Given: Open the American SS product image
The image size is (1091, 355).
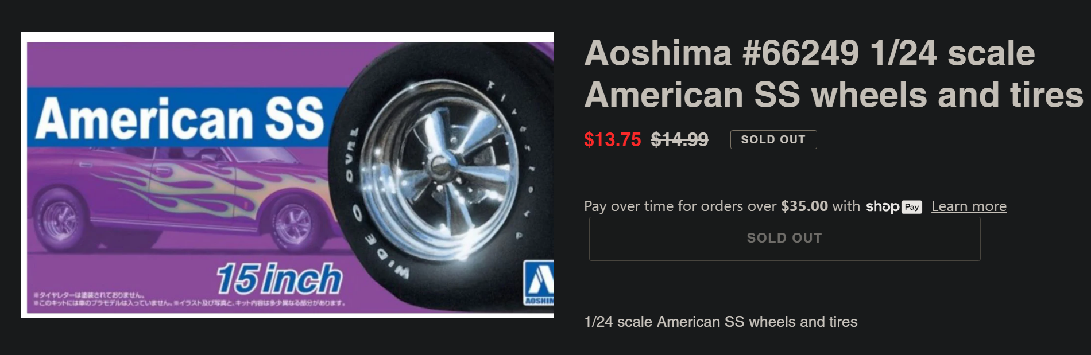Looking at the screenshot, I should pos(287,175).
